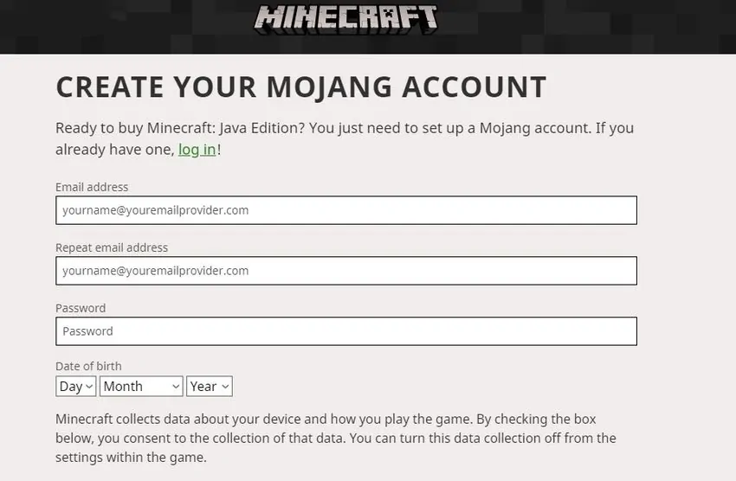Click the dark header banner left of the logo

(121, 24)
